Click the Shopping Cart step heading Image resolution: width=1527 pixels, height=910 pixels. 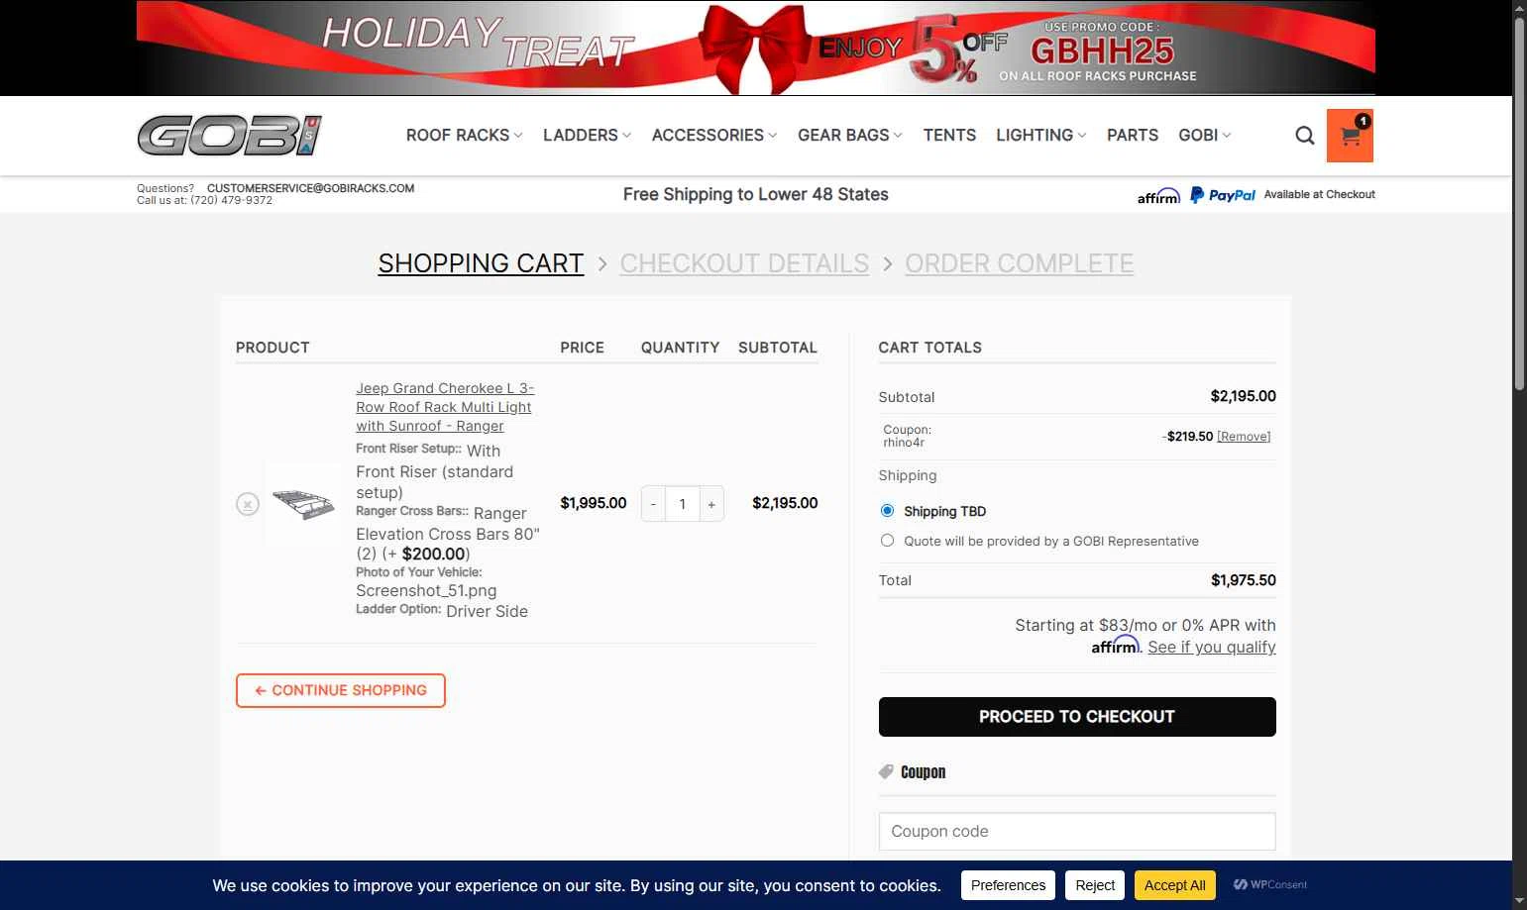click(x=481, y=263)
